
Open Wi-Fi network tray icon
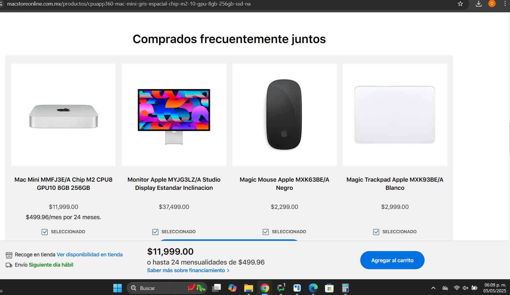(x=457, y=288)
